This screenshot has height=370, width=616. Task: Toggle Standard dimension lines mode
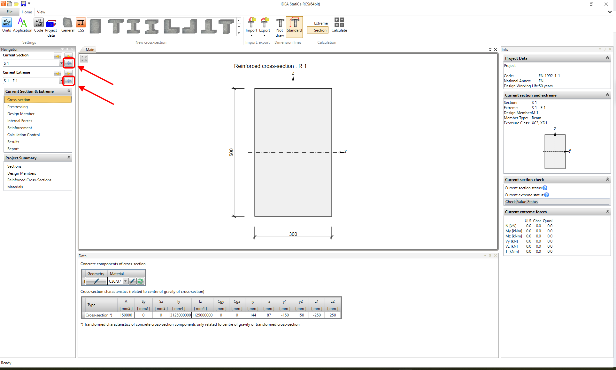point(294,27)
